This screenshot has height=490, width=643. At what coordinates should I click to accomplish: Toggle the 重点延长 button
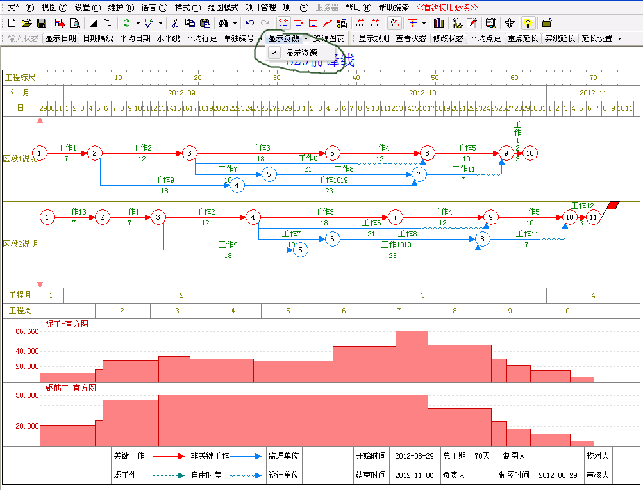(522, 38)
